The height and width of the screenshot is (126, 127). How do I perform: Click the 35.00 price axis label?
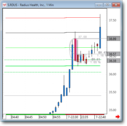[113, 110]
